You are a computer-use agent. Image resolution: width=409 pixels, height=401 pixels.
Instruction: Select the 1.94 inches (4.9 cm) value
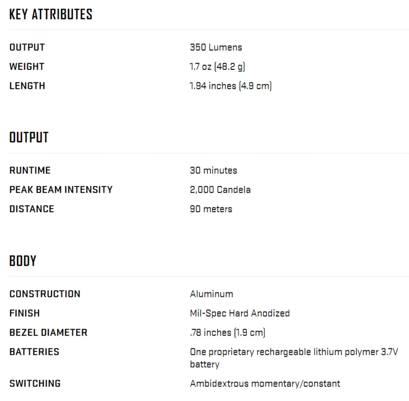pos(231,86)
